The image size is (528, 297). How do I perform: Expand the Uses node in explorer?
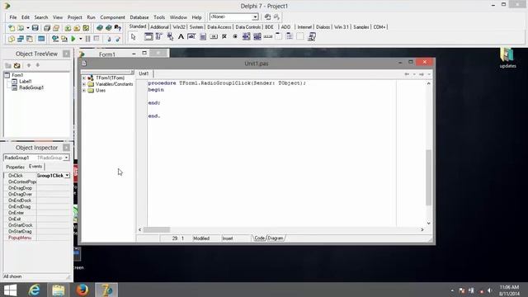pyautogui.click(x=84, y=90)
